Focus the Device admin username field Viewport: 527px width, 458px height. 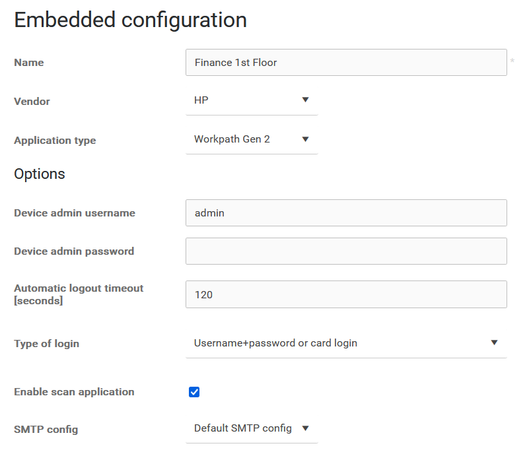345,213
